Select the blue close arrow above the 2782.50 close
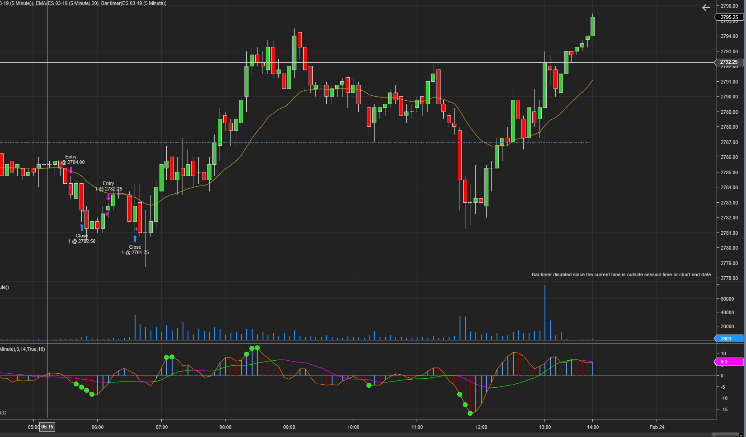The height and width of the screenshot is (437, 746). pyautogui.click(x=82, y=228)
